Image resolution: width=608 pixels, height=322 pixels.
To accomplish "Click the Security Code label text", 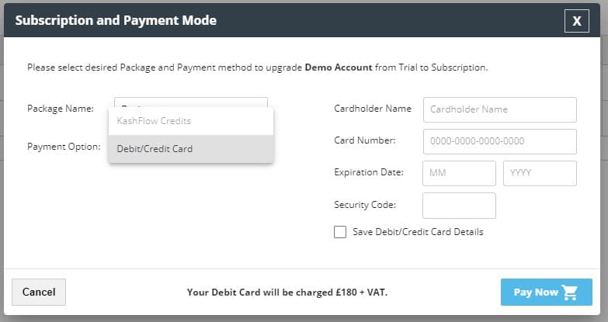I will 365,204.
